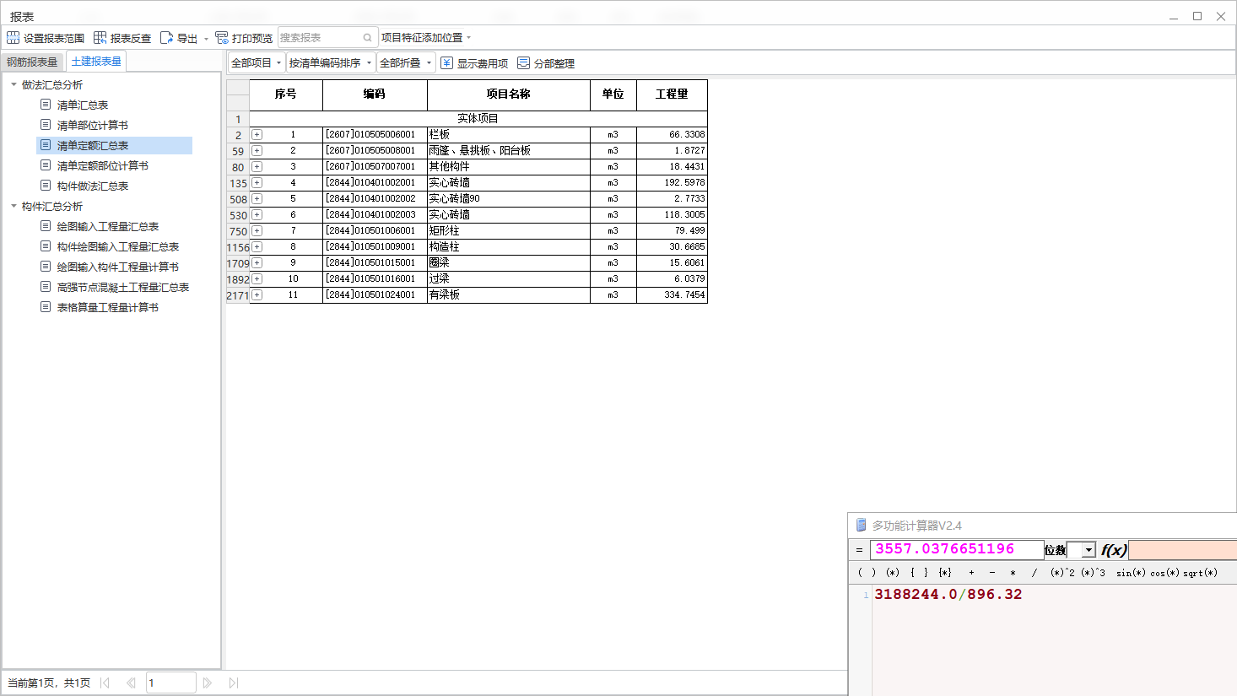Viewport: 1237px width, 696px height.
Task: Expand row 有梁板 plus box
Action: [x=257, y=295]
